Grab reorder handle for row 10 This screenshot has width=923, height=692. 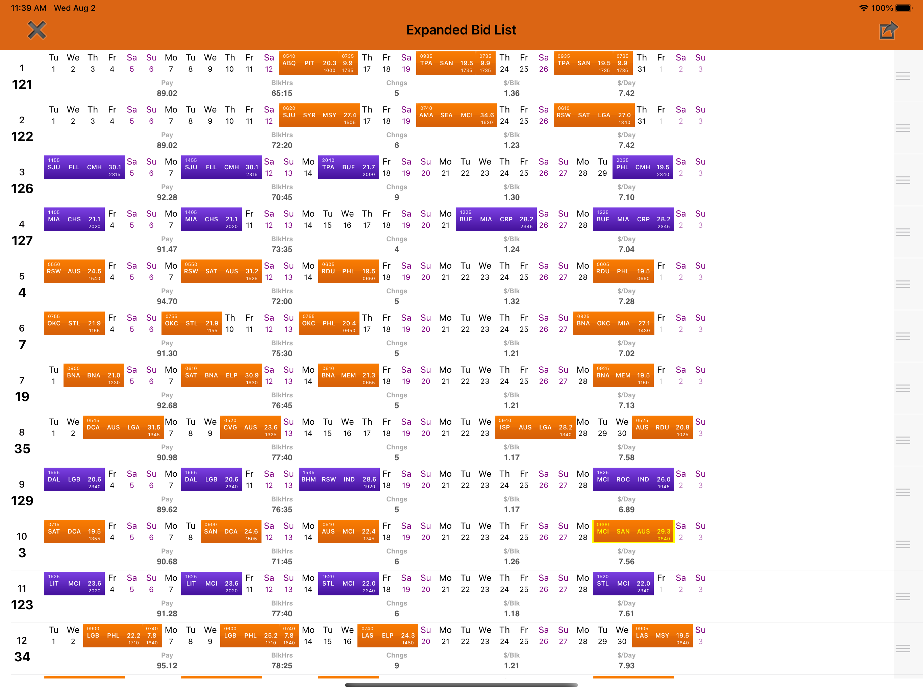[902, 544]
